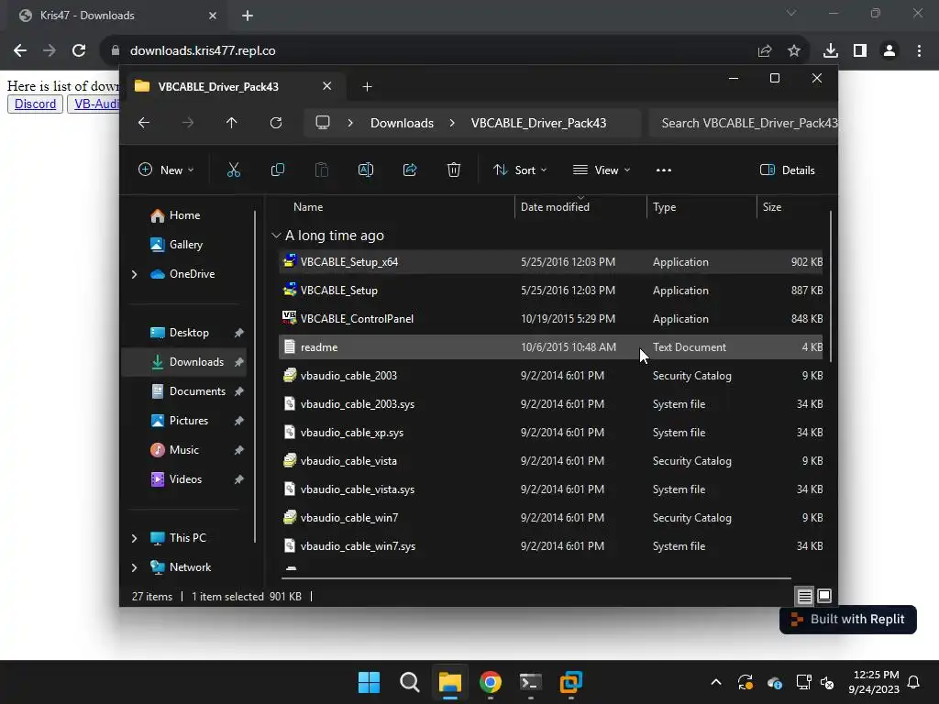Image resolution: width=939 pixels, height=704 pixels.
Task: Expand OneDrive in the navigation pane
Action: [x=134, y=274]
